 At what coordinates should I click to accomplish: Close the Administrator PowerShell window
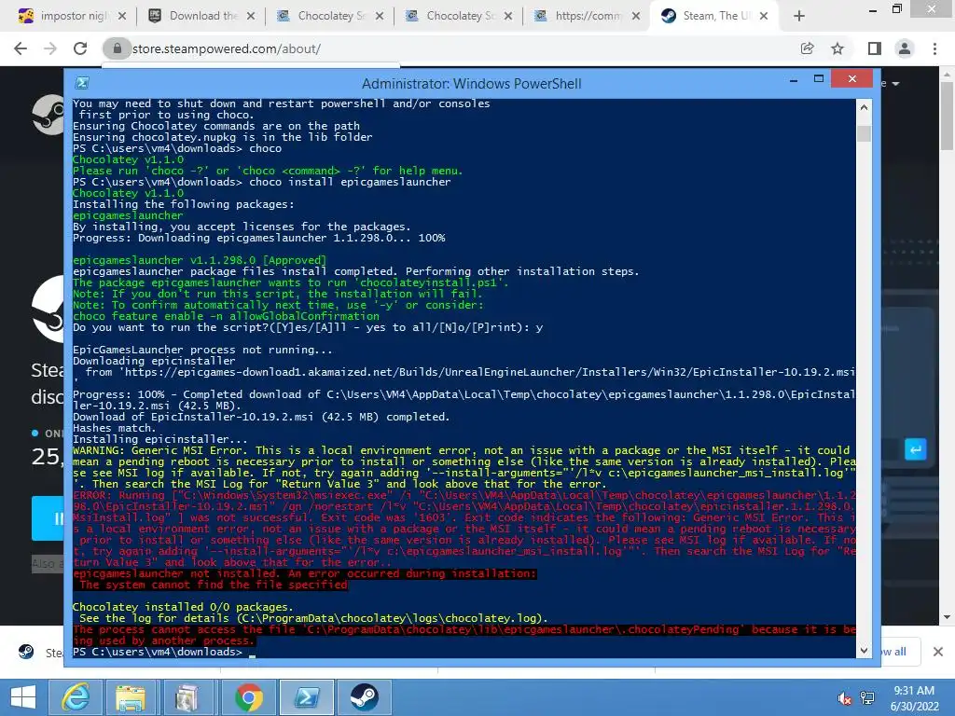point(852,78)
